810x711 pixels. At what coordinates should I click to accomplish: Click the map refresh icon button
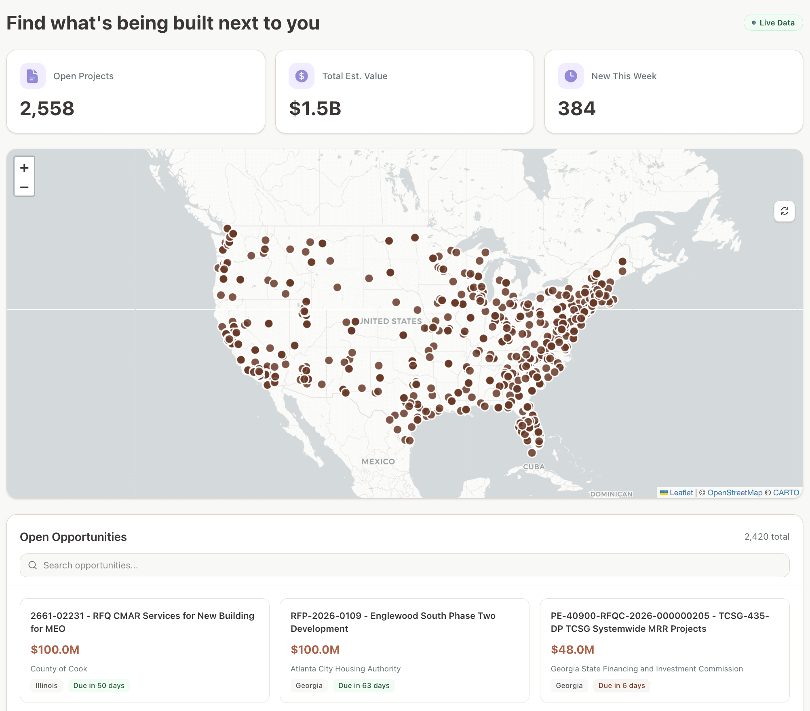point(784,211)
